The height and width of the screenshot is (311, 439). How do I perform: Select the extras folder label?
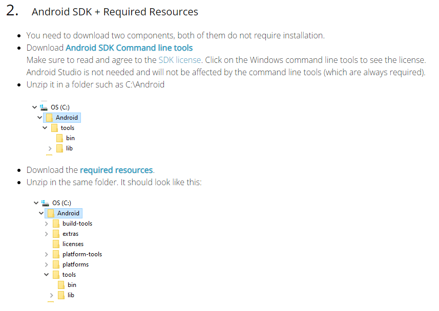click(x=70, y=234)
